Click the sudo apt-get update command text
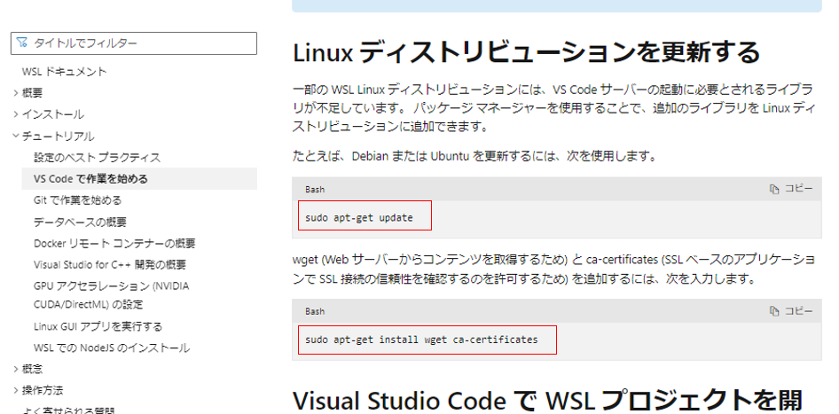Screen dimensions: 839x414 (x=359, y=218)
